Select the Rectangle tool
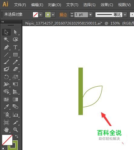This screenshot has width=134, height=150. [x=15, y=55]
